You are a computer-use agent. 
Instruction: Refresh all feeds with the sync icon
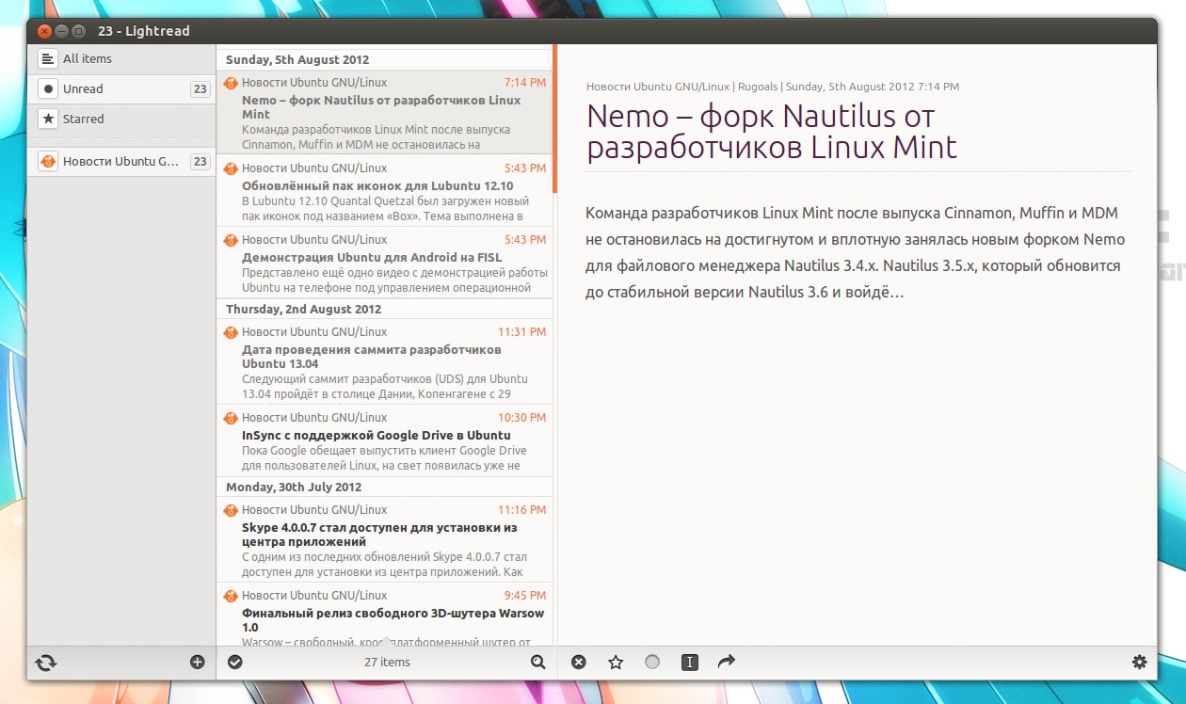tap(45, 663)
